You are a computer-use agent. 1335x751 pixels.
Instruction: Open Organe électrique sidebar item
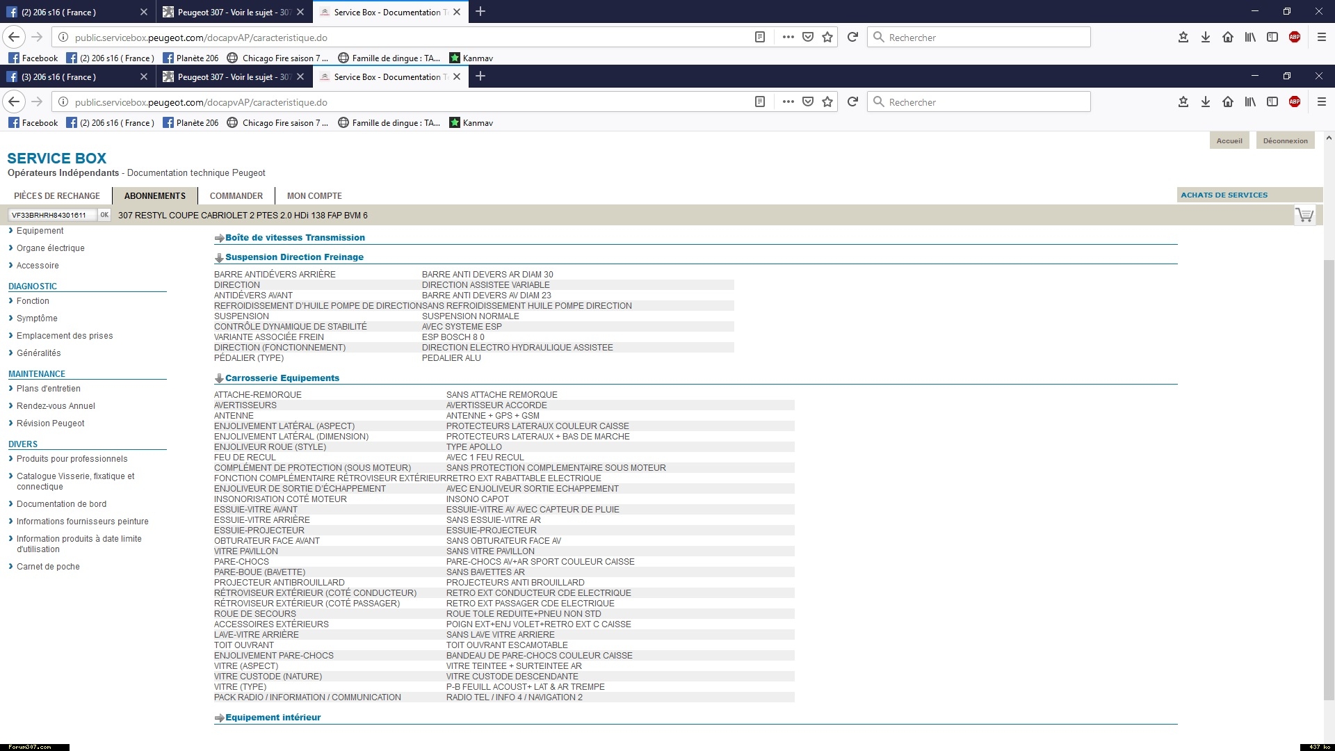coord(51,248)
